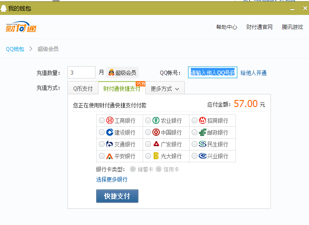Click the 超级会员 product label button
The image size is (309, 225).
click(x=123, y=72)
